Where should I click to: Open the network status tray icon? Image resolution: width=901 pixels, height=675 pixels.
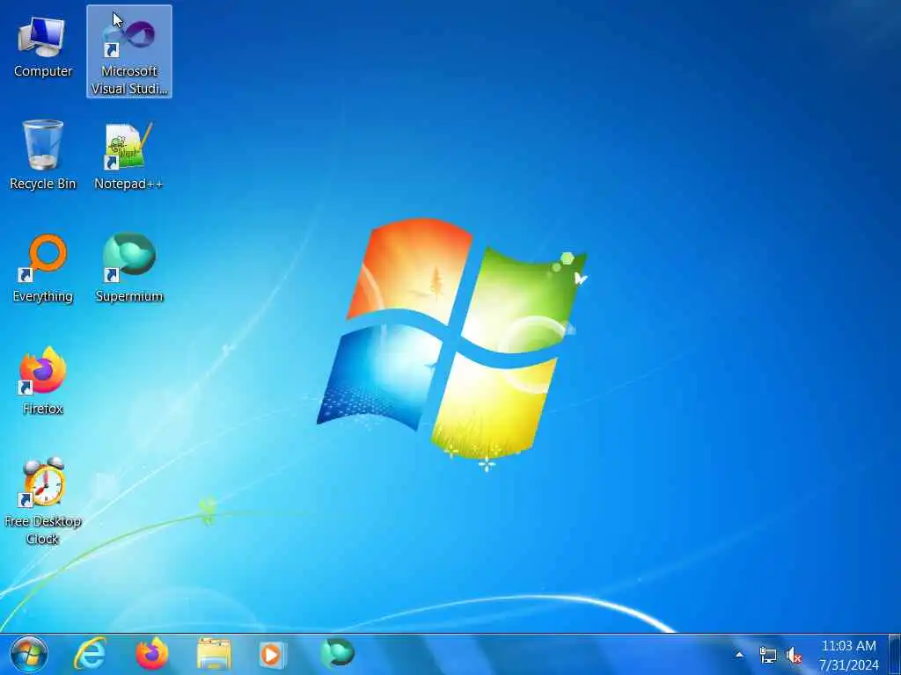[767, 655]
